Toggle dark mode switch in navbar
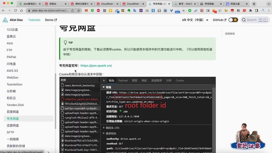 (x=233, y=20)
